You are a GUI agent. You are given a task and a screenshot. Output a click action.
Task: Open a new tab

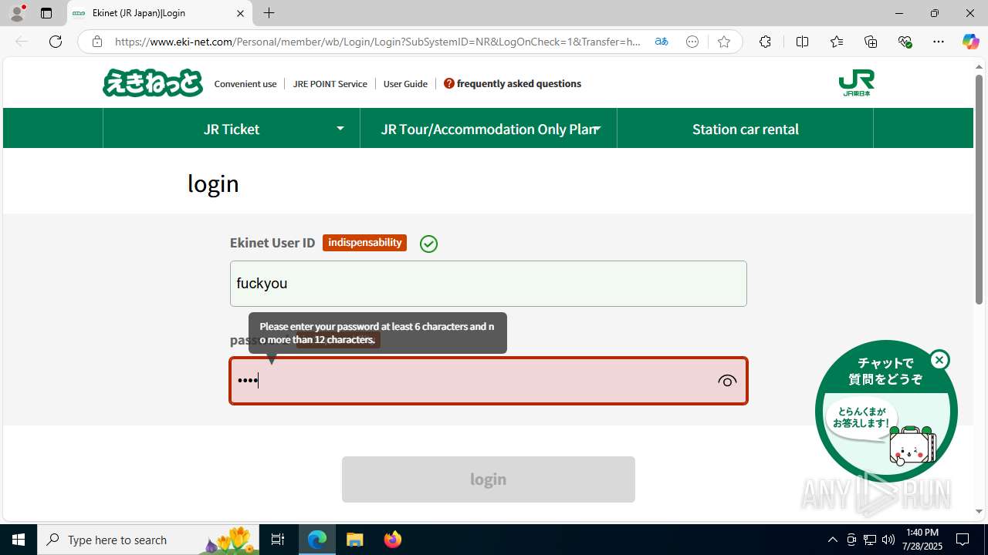[x=269, y=13]
